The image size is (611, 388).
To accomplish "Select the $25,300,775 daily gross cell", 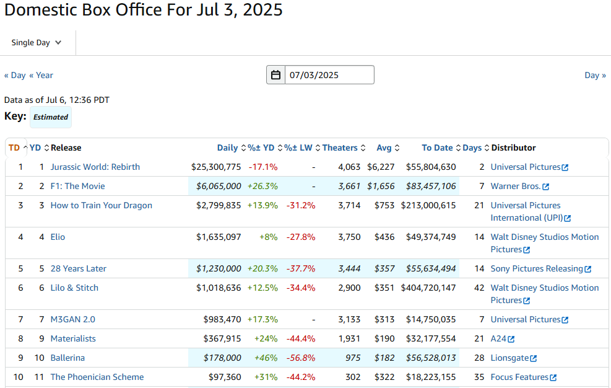I will pos(216,167).
